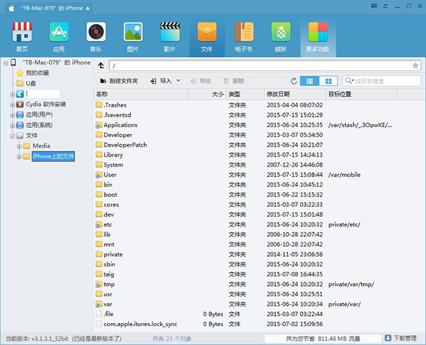This screenshot has height=345, width=426.
Task: Open the 导入 import dropdown arrow
Action: click(178, 81)
